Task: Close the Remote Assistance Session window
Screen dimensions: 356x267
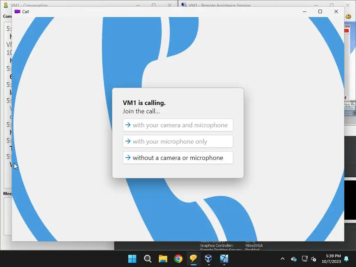Action: point(348,5)
